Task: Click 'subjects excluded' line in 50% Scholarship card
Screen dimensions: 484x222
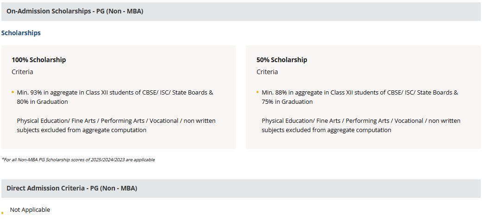Action: point(327,130)
